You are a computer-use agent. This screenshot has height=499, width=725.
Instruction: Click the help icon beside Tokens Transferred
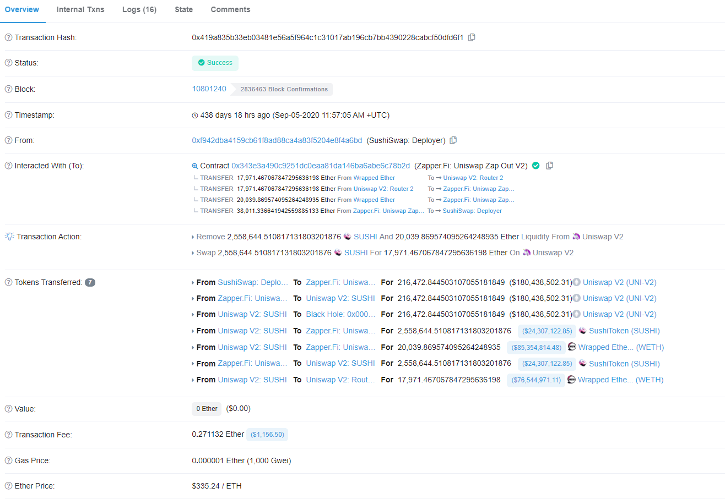click(x=8, y=282)
